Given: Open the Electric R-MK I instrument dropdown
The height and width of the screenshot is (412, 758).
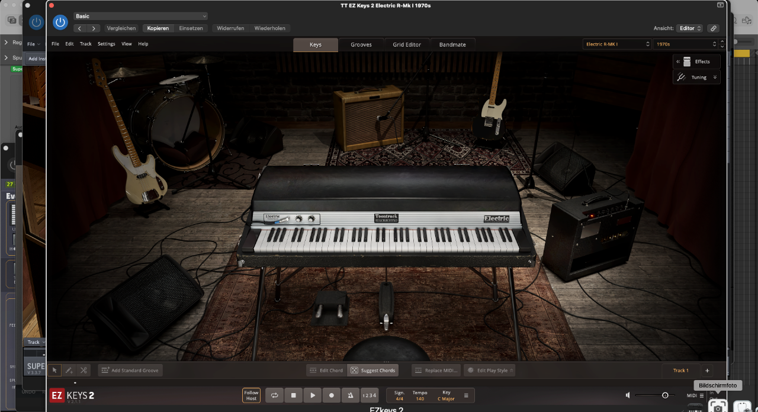Looking at the screenshot, I should (x=617, y=44).
